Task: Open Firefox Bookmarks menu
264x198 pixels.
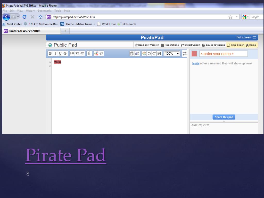Action: tap(45, 11)
